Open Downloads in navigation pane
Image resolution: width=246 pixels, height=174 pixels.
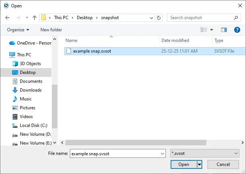(x=27, y=90)
